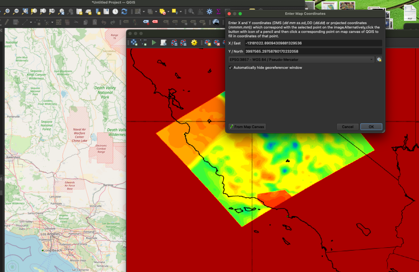Click into the X / East coordinate field
The width and height of the screenshot is (419, 272).
click(313, 43)
